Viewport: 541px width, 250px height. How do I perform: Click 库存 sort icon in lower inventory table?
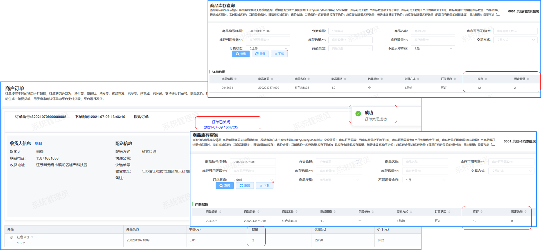482,212
